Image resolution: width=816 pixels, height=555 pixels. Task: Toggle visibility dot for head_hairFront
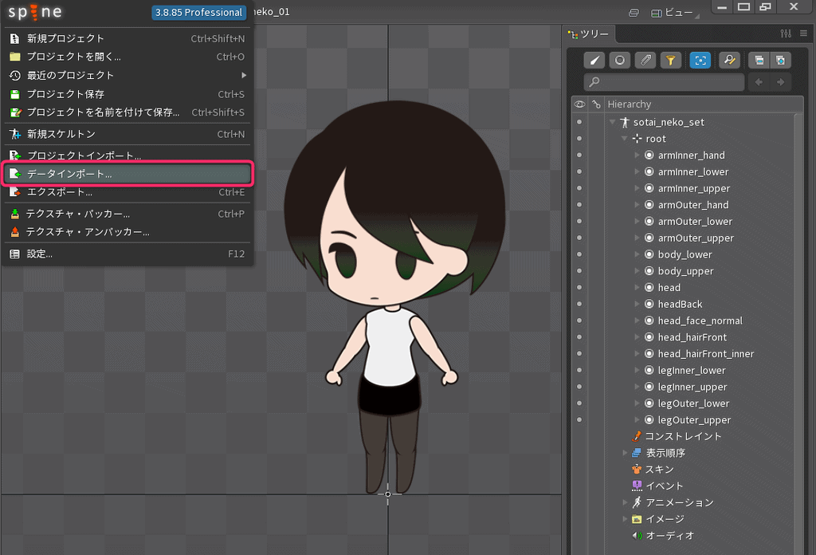579,337
